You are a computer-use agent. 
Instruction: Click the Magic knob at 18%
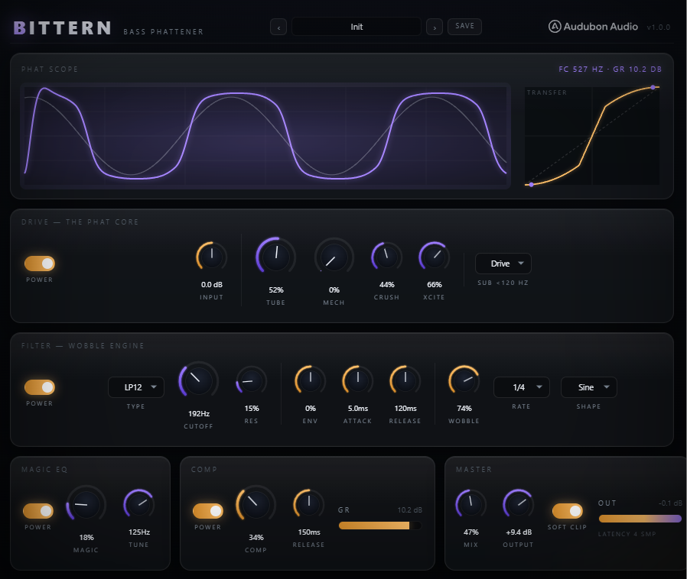coord(86,505)
